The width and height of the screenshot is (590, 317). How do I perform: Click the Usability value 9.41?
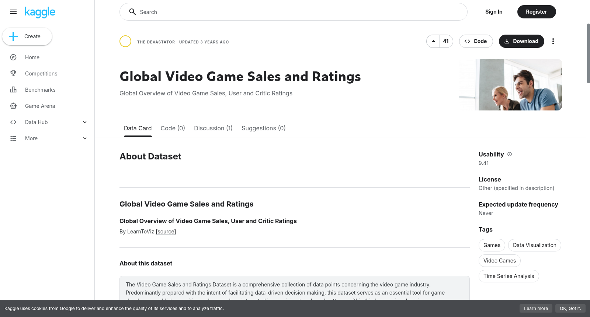coord(483,163)
